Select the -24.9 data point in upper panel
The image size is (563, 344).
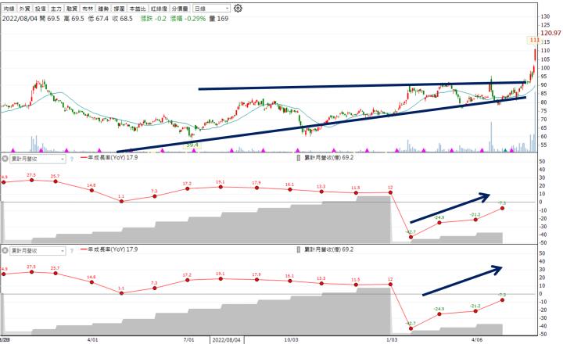(439, 223)
